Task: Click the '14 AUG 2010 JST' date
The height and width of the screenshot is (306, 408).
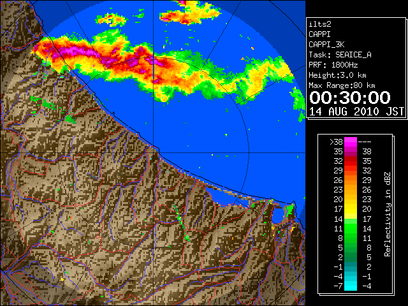Action: 356,112
